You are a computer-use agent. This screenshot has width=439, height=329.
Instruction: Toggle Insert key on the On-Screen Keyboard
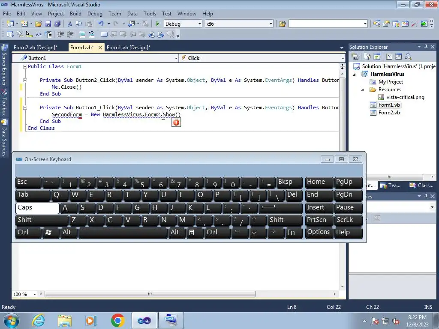[319, 208]
